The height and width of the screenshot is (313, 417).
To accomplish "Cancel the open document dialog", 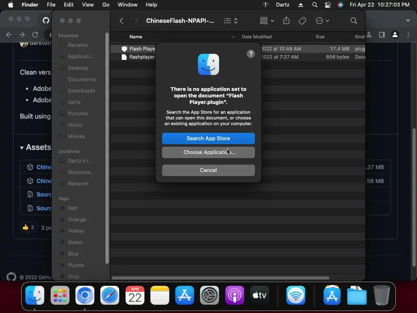I will pos(208,170).
